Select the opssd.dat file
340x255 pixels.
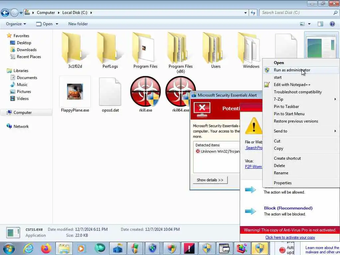tap(110, 94)
